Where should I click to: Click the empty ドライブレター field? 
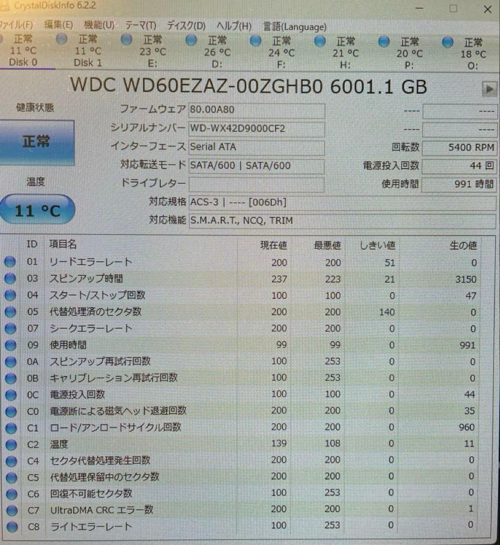257,185
